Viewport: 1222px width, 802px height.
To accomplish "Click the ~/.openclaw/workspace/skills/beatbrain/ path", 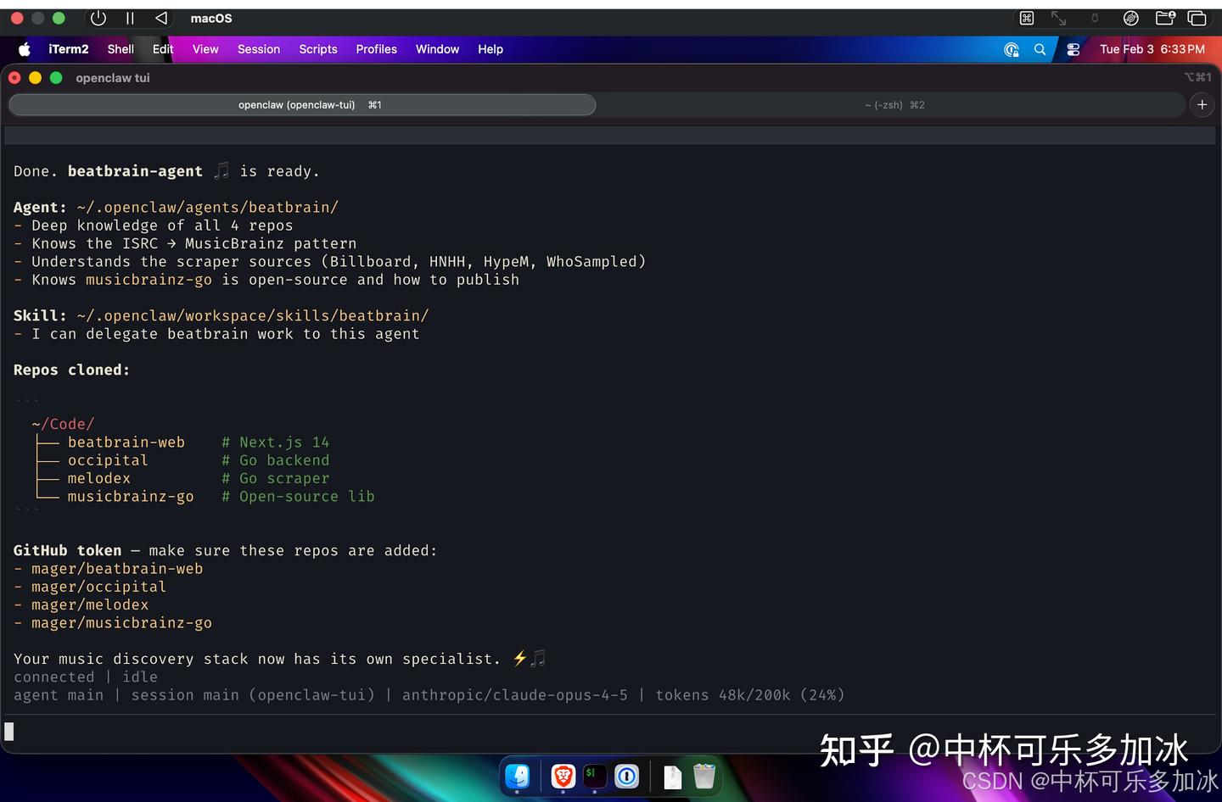I will (253, 315).
